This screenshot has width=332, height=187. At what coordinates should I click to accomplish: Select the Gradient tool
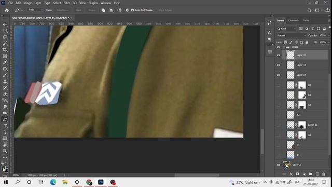pos(5,100)
